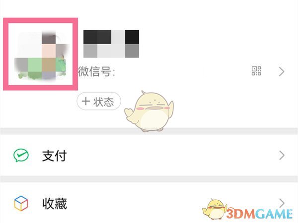Expand profile details via chevron beside QR code
The width and height of the screenshot is (298, 223).
pyautogui.click(x=282, y=71)
